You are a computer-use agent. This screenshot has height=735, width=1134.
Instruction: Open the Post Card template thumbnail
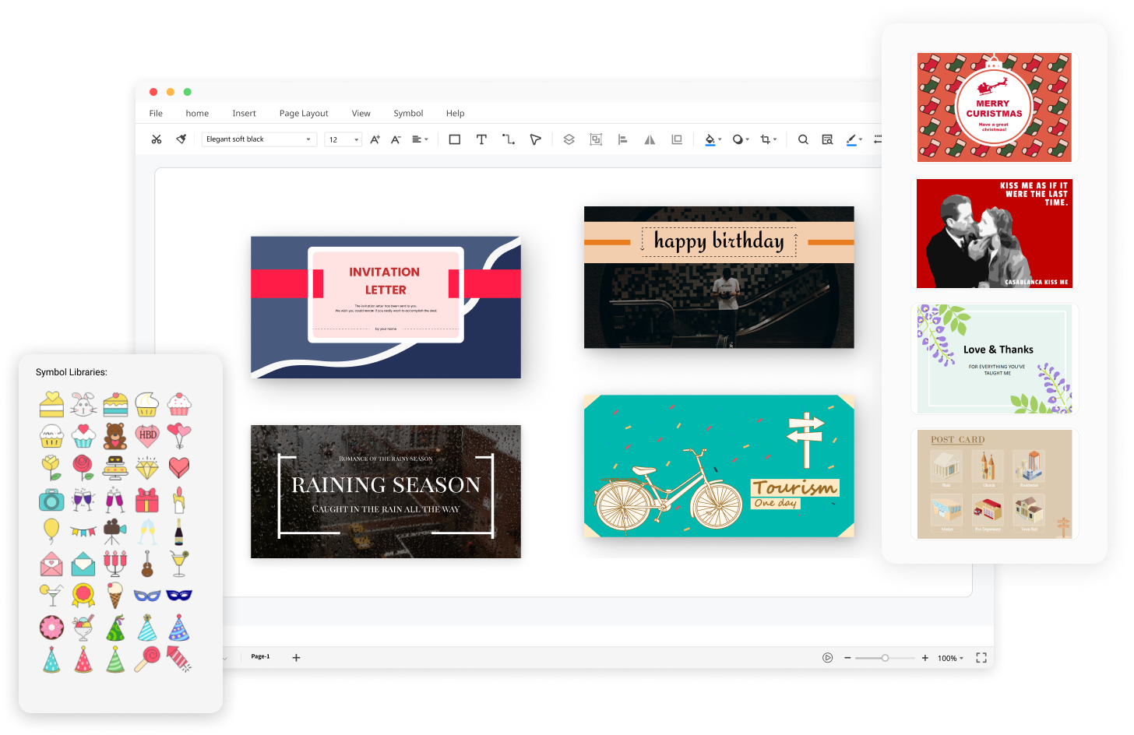click(995, 484)
